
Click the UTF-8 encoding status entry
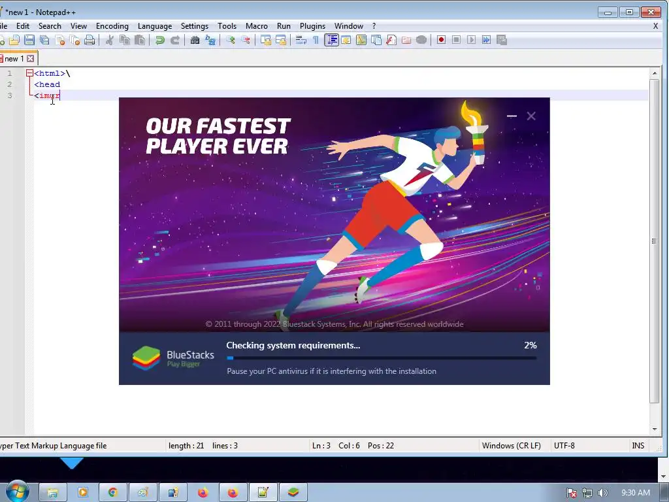[564, 446]
